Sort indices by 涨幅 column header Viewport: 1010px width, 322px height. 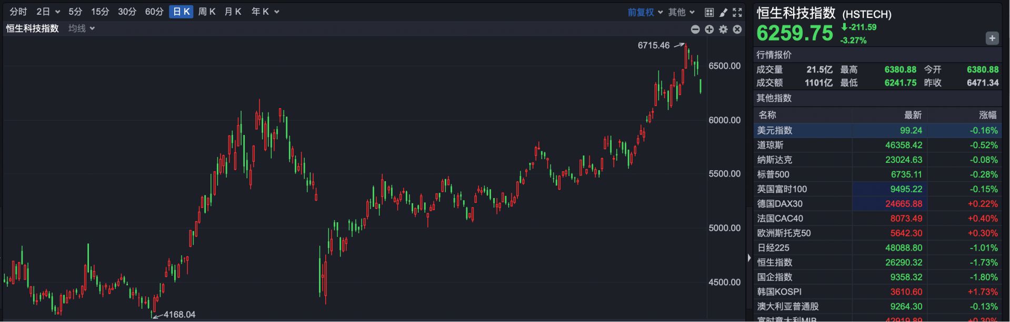(987, 115)
